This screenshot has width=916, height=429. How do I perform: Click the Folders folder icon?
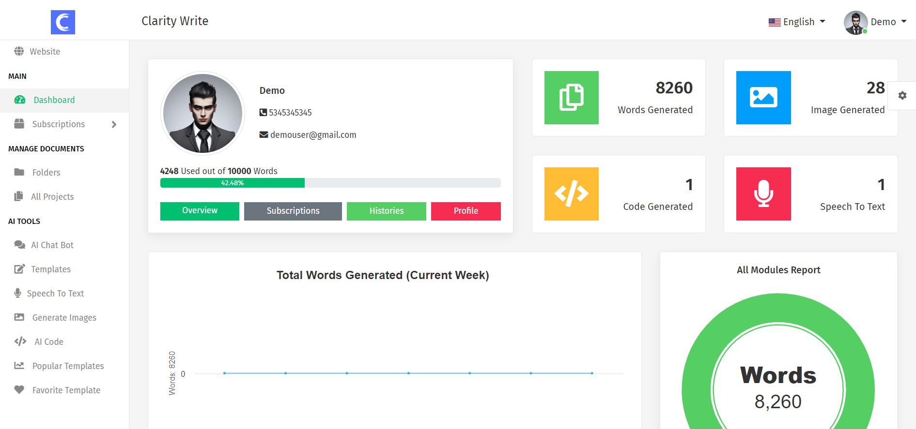point(19,172)
